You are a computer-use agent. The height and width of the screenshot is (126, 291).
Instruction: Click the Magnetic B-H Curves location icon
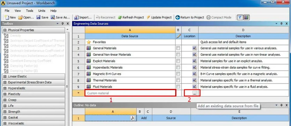(x=194, y=74)
